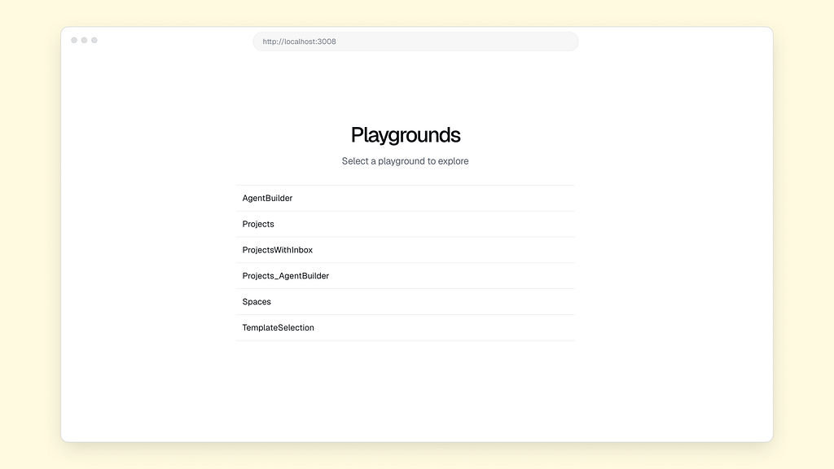834x469 pixels.
Task: Click the divider between Spaces and TemplateSelection
Action: (x=405, y=314)
